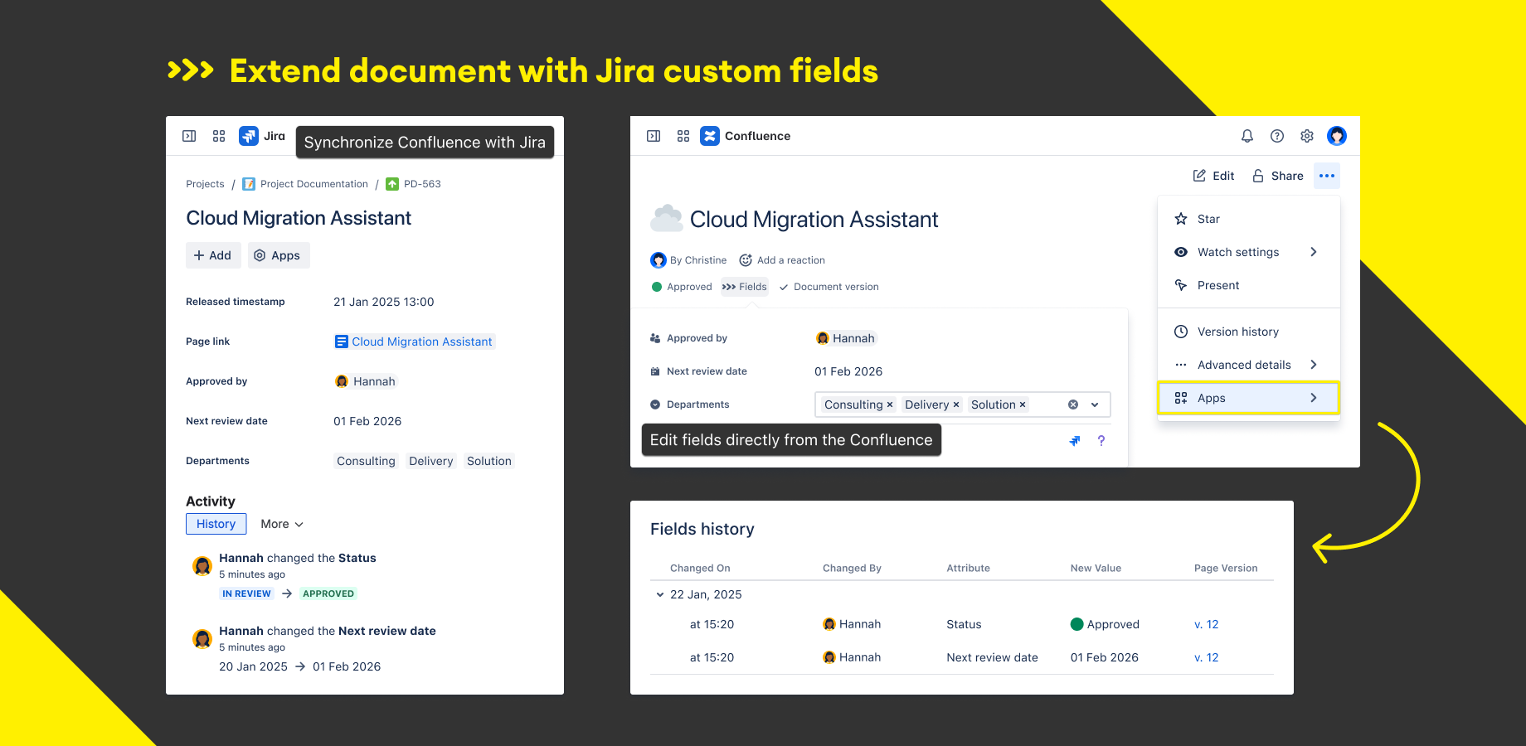This screenshot has height=746, width=1526.
Task: Click the Document version byline item
Action: (829, 287)
